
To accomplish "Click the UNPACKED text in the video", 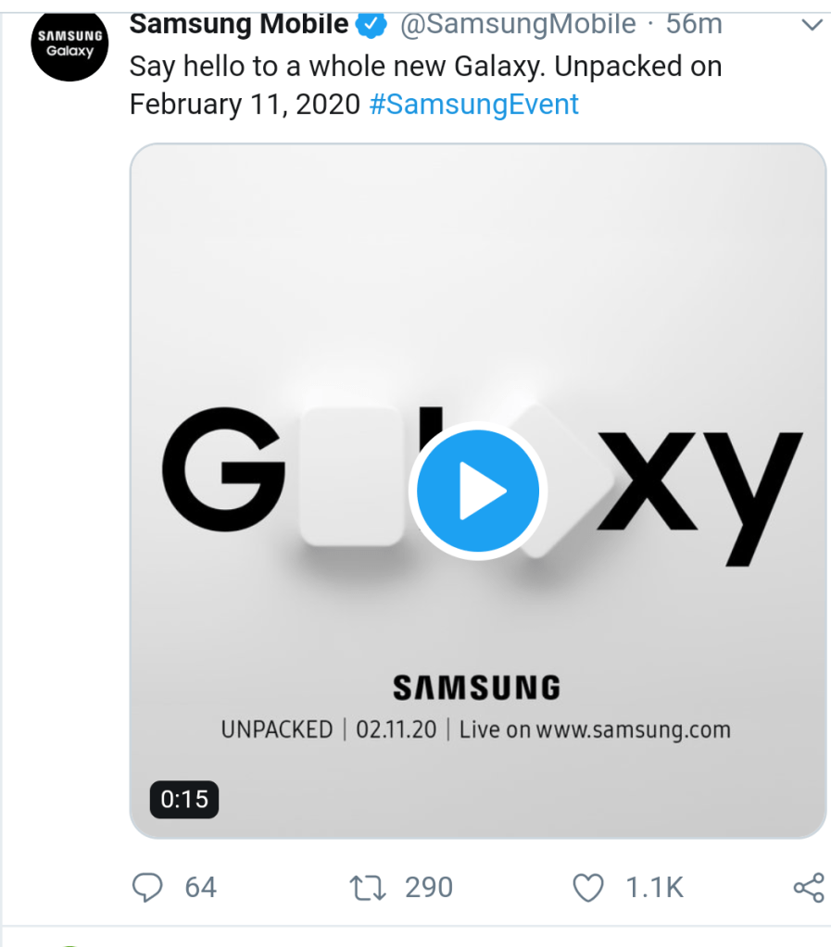I will (276, 729).
